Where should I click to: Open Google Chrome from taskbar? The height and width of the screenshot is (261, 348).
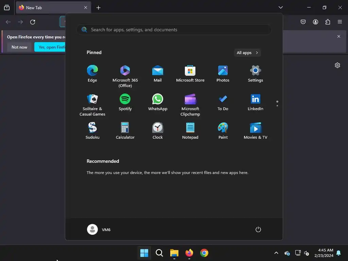pos(204,253)
